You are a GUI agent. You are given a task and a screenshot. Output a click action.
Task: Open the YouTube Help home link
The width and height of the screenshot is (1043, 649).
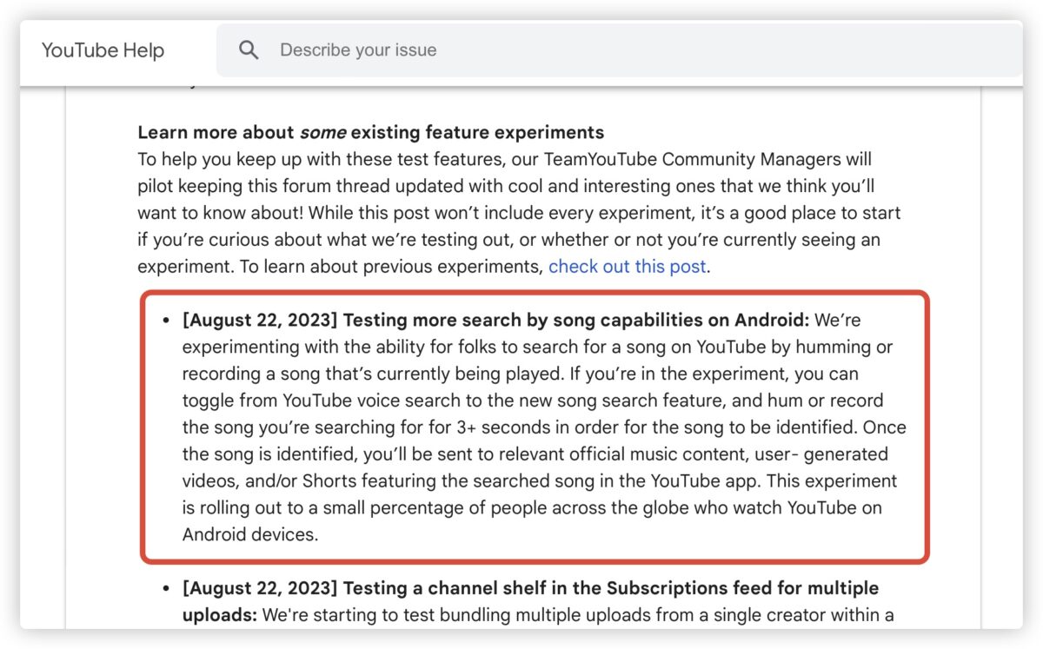pyautogui.click(x=103, y=50)
